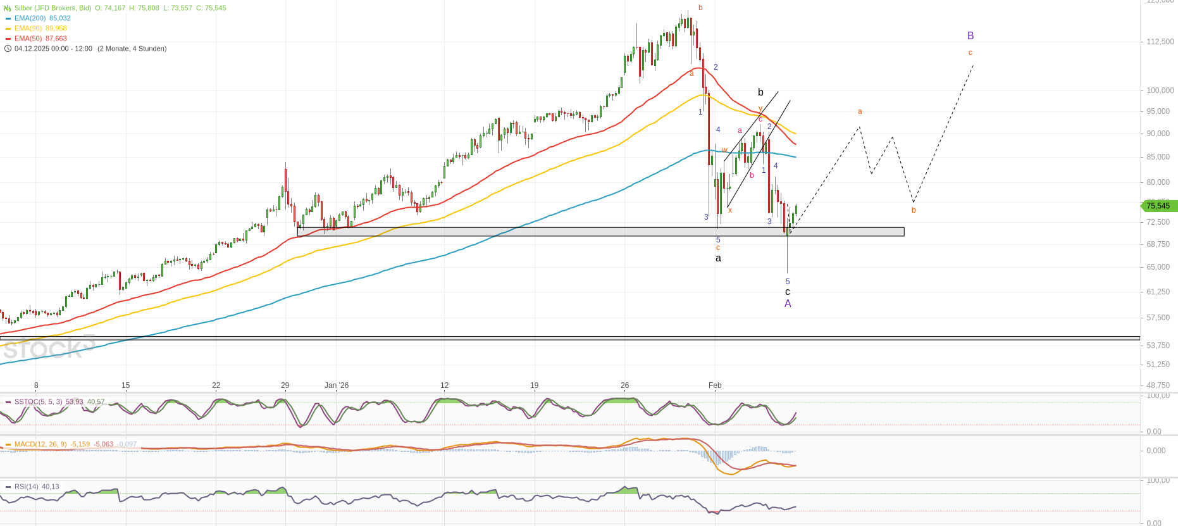Viewport: 1178px width, 526px height.
Task: Click the RSI(14) indicator label
Action: (x=27, y=487)
